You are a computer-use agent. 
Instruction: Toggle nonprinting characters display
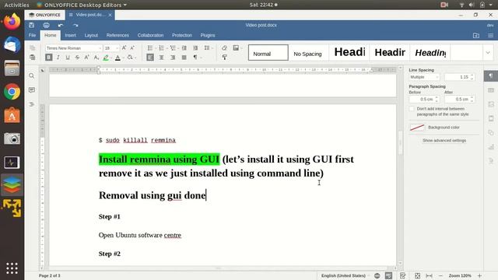tap(195, 58)
